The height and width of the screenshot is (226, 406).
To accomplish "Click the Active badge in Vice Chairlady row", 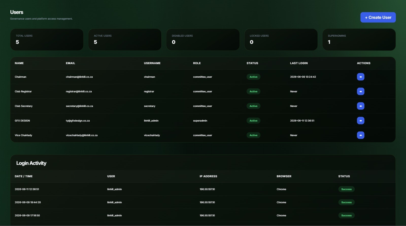I will pyautogui.click(x=253, y=135).
